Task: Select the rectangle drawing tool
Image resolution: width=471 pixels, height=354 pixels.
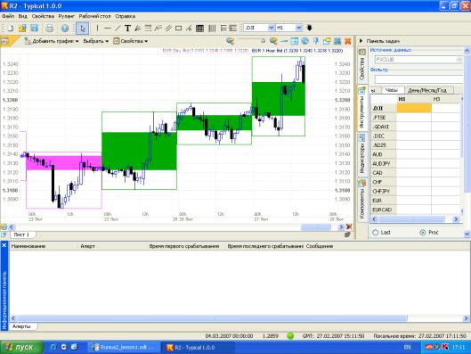Action: (178, 29)
